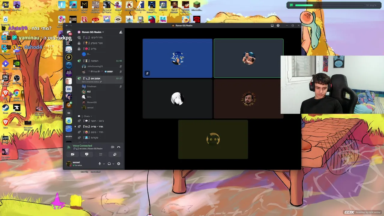The width and height of the screenshot is (384, 216).
Task: Open צ'אט ראשי text channel
Action: coord(100,121)
